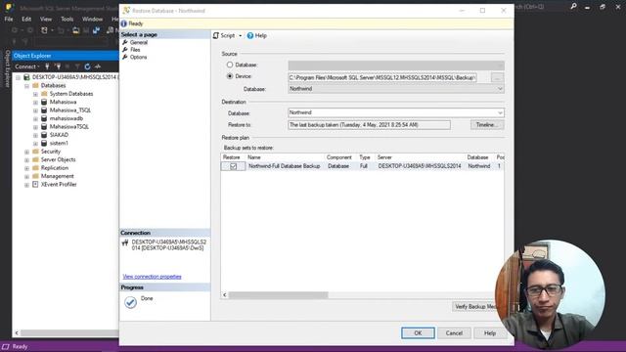
Task: Select the Database source radio button
Action: click(x=230, y=65)
